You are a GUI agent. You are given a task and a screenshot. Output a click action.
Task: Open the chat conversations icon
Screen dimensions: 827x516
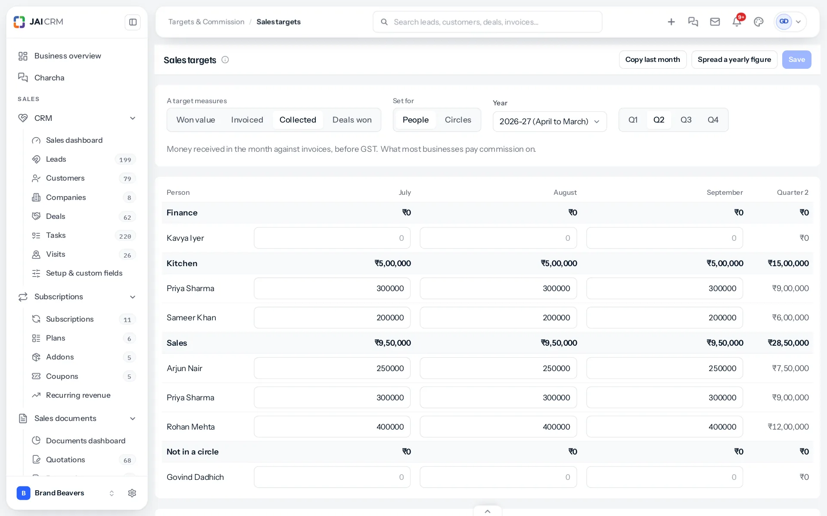(693, 22)
